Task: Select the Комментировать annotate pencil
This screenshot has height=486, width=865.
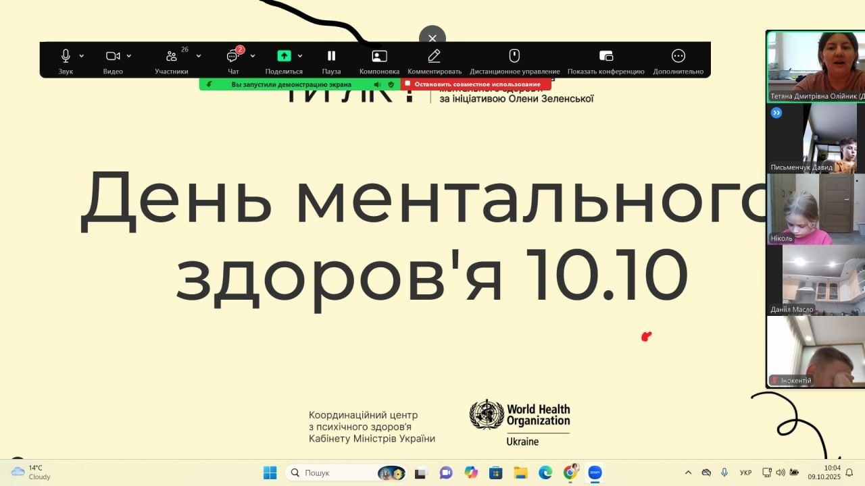Action: (x=434, y=56)
